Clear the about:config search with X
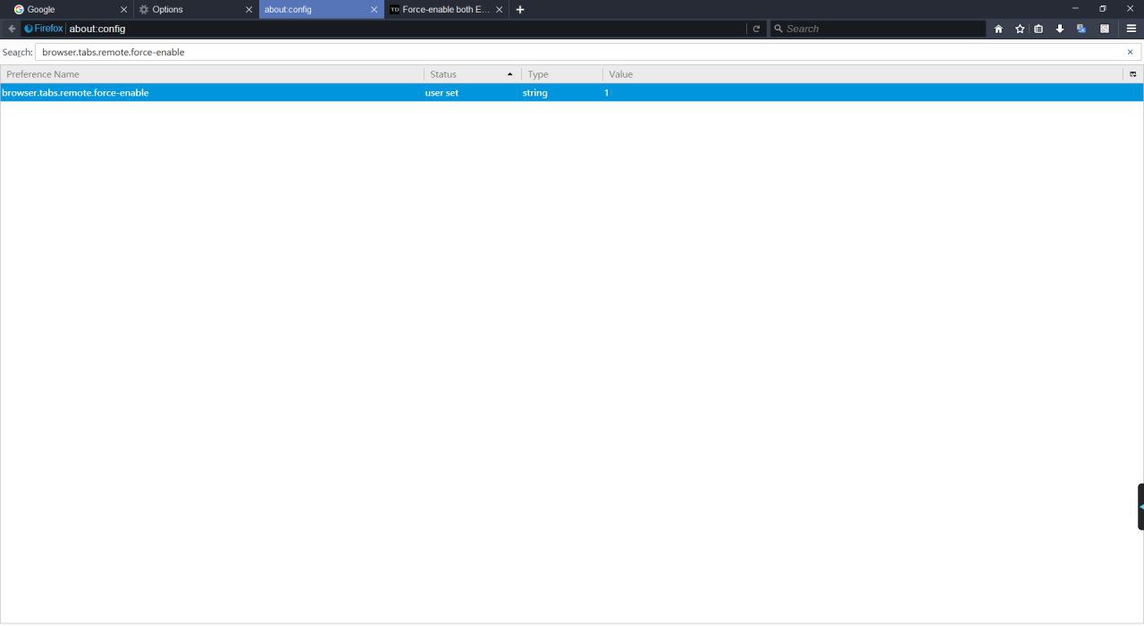 click(x=1130, y=52)
